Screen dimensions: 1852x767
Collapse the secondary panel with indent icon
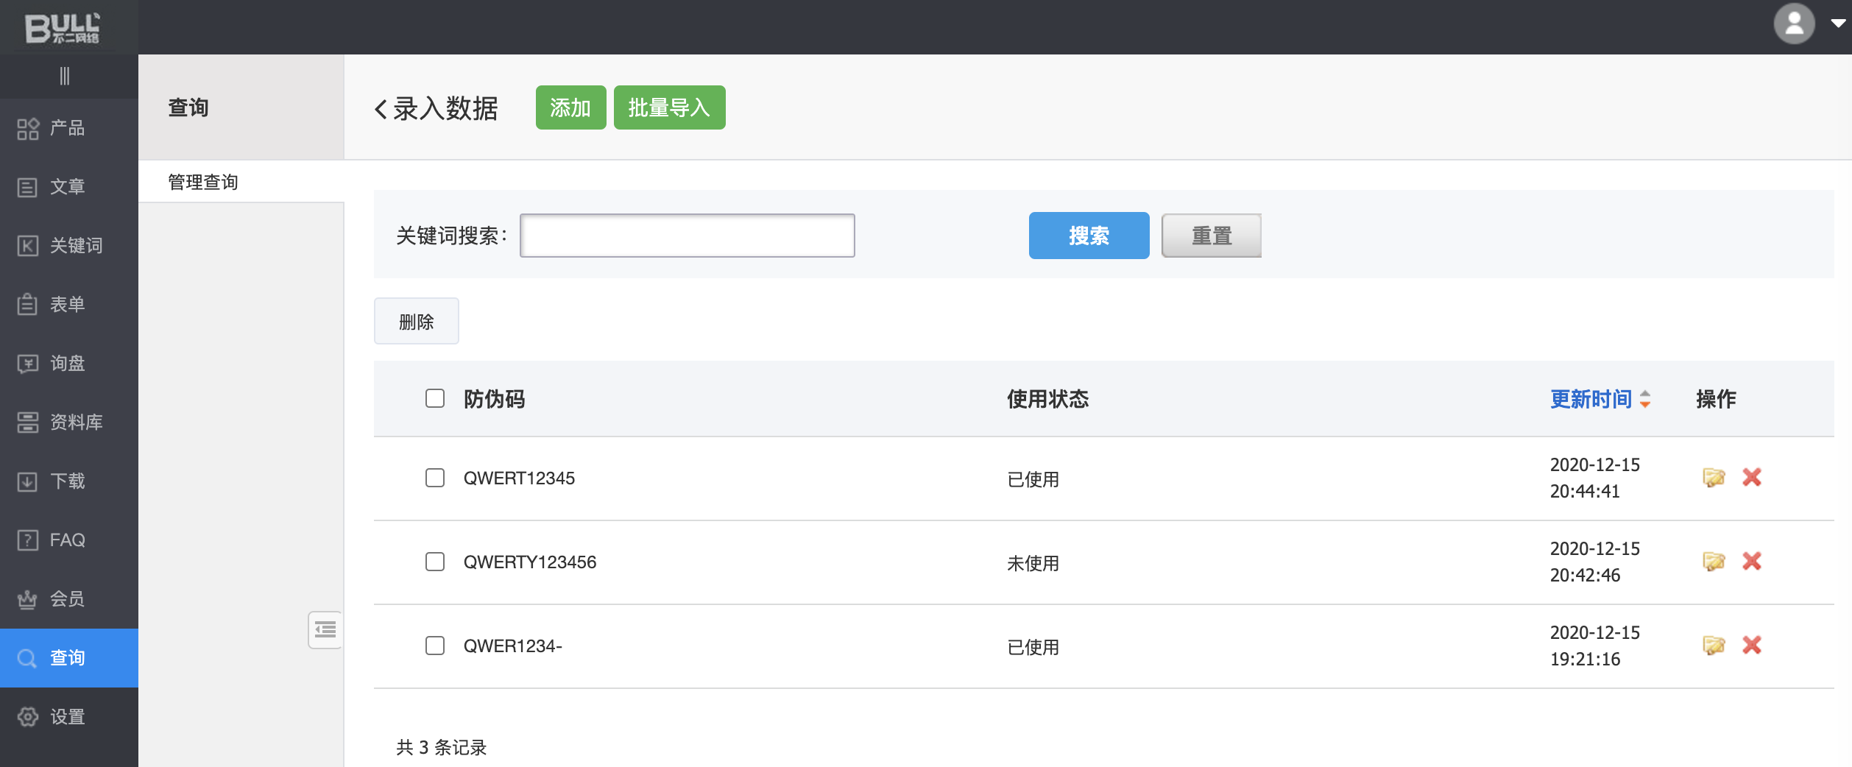point(325,630)
